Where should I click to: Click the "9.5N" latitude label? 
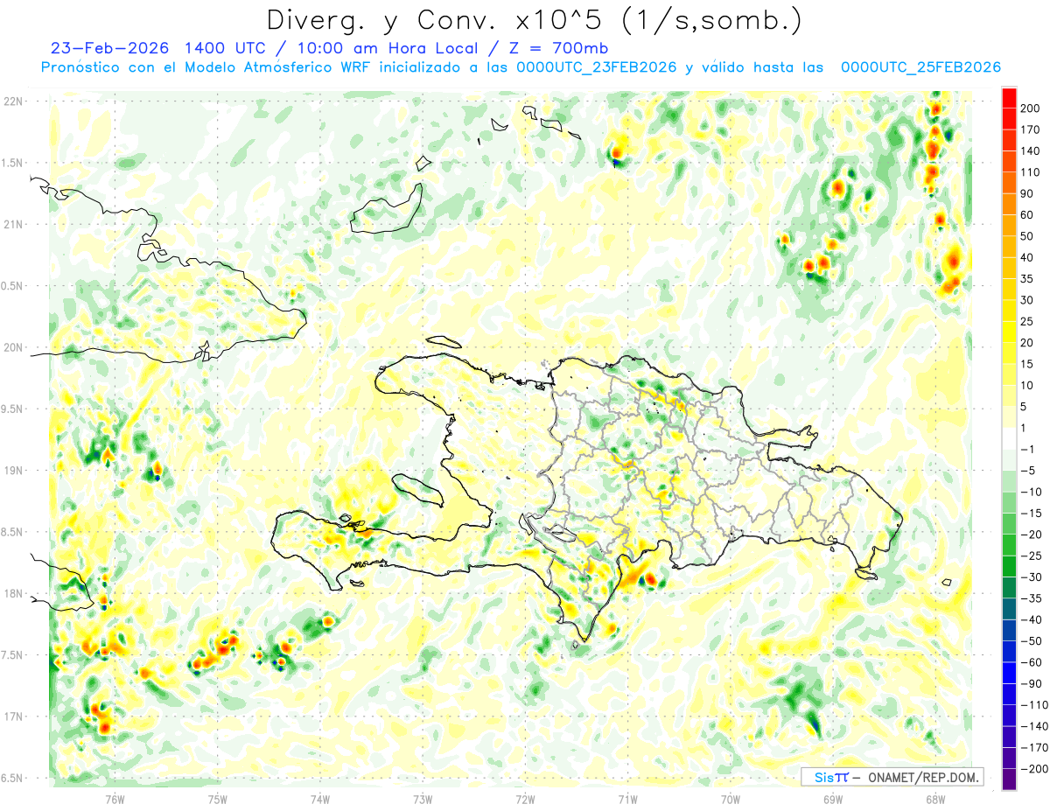(x=13, y=409)
